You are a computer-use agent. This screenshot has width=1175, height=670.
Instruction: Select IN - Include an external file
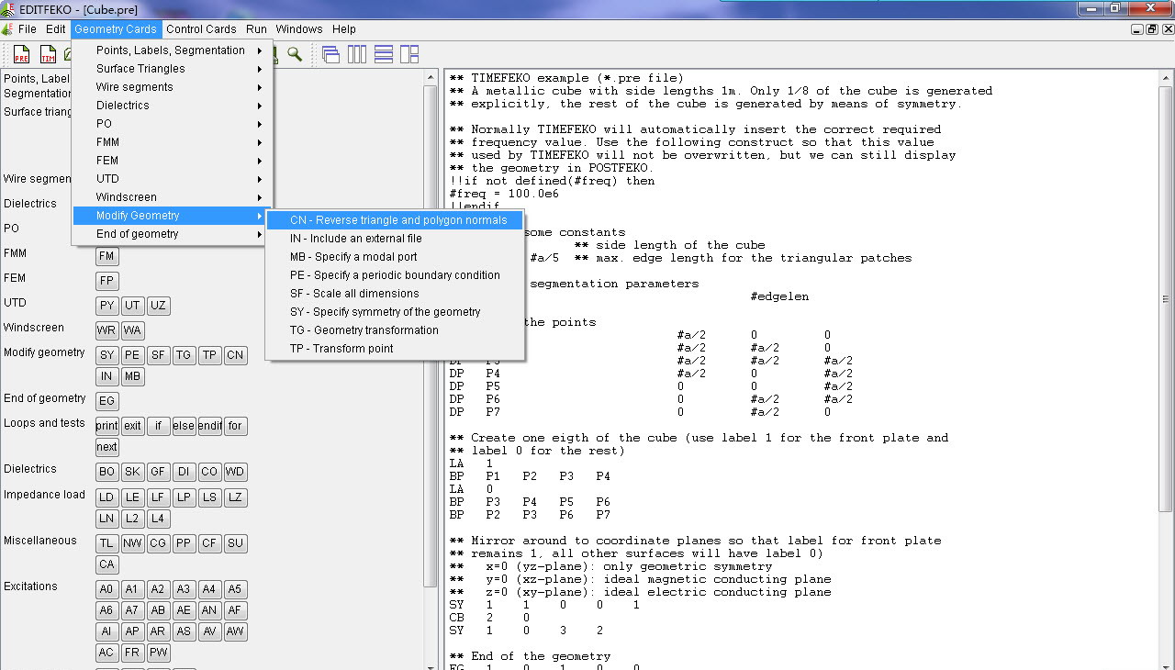click(395, 239)
